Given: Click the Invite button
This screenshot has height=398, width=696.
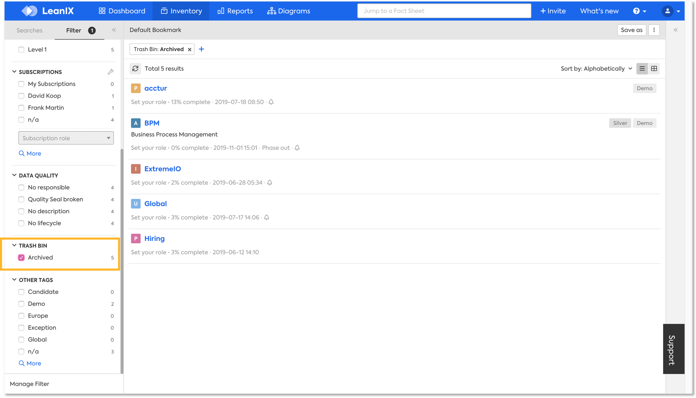Looking at the screenshot, I should tap(553, 11).
